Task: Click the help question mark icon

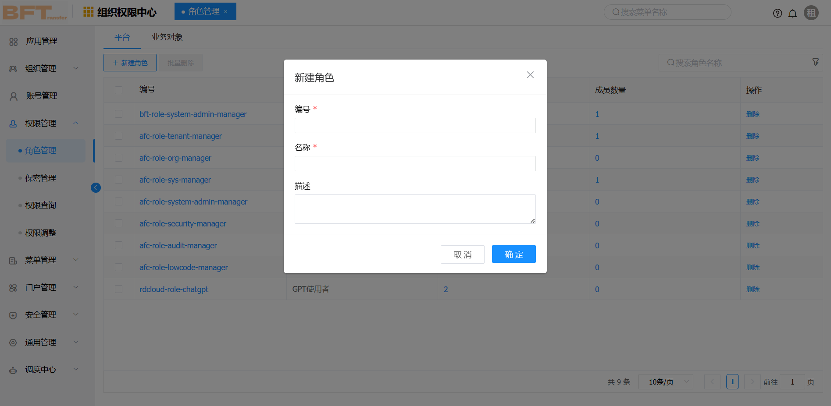Action: tap(778, 13)
